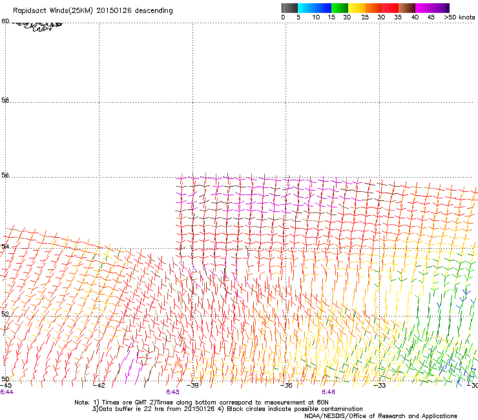Click the brown 35-40 knots color band
478x420 pixels.
tap(407, 8)
